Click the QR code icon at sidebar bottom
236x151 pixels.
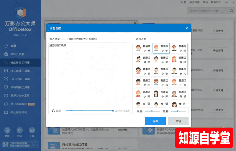[6, 144]
